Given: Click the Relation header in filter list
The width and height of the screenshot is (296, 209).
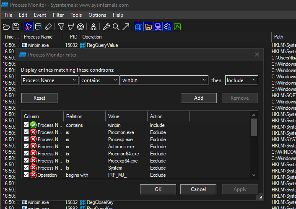Looking at the screenshot, I should coord(85,116).
